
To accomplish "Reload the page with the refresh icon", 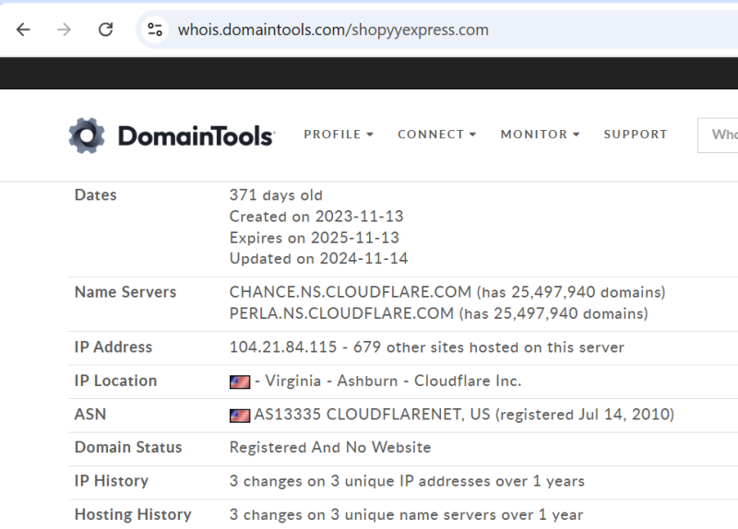I will coord(105,29).
